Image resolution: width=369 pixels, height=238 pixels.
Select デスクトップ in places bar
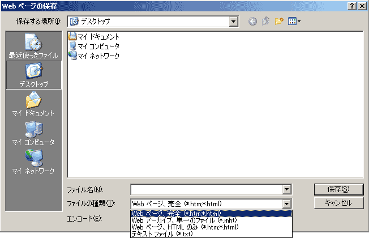(x=33, y=75)
